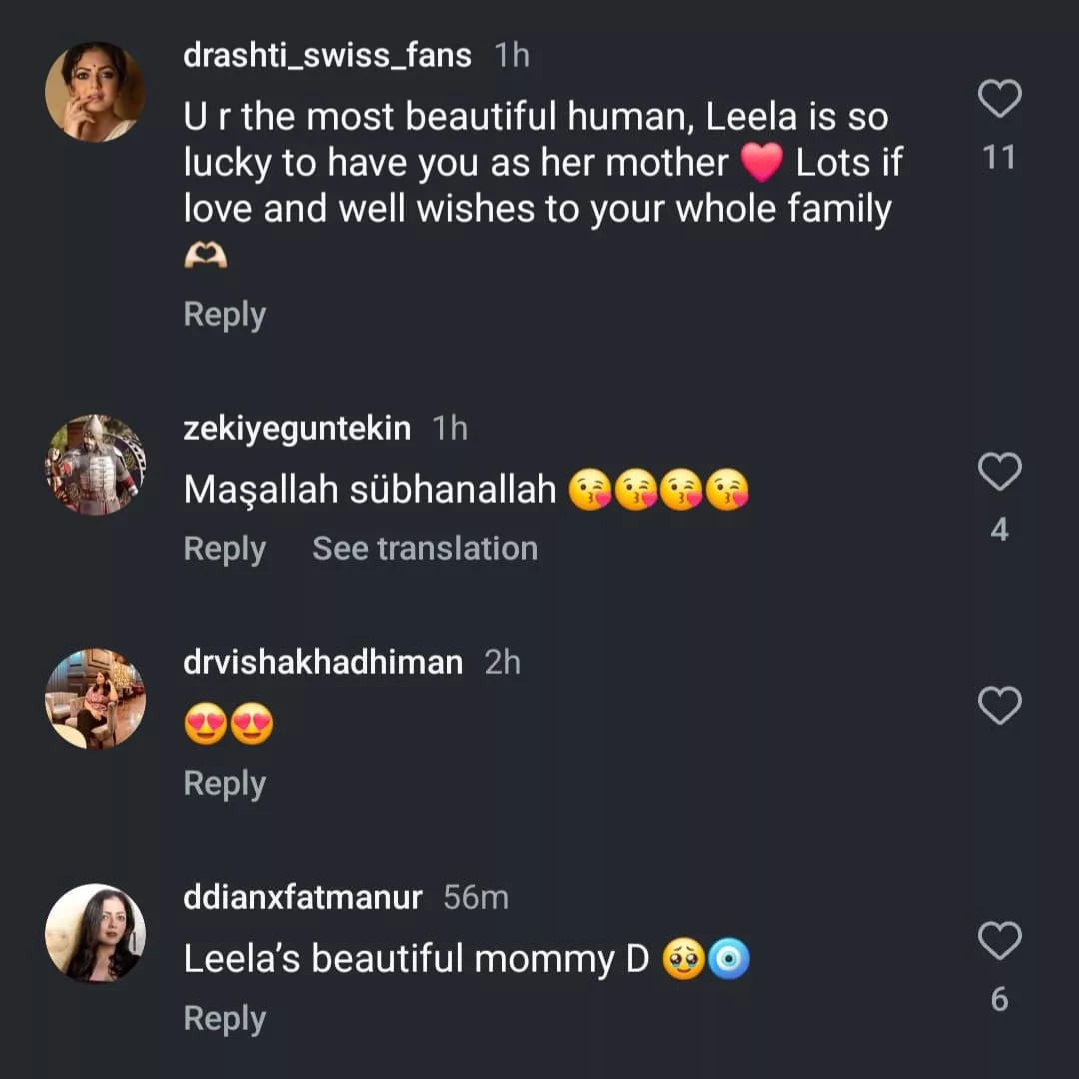
Task: Open username drashti_swiss_fans
Action: tap(327, 56)
